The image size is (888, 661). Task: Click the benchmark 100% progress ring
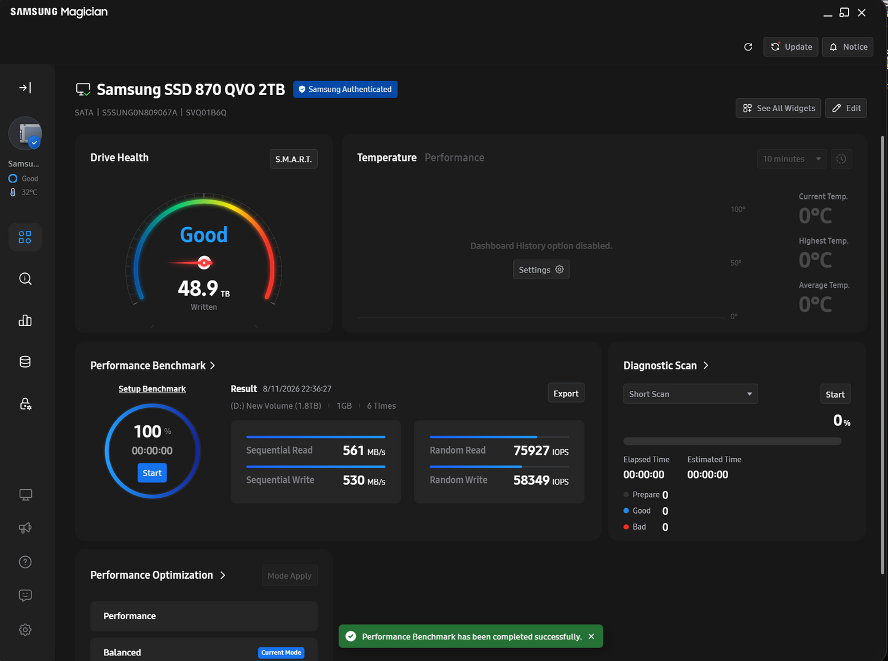tap(152, 450)
